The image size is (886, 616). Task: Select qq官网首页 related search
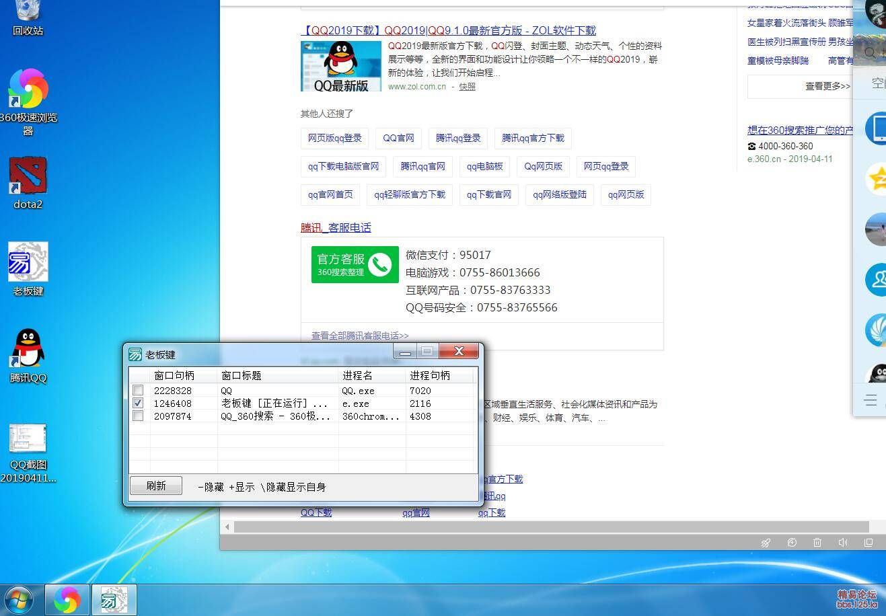[x=330, y=194]
